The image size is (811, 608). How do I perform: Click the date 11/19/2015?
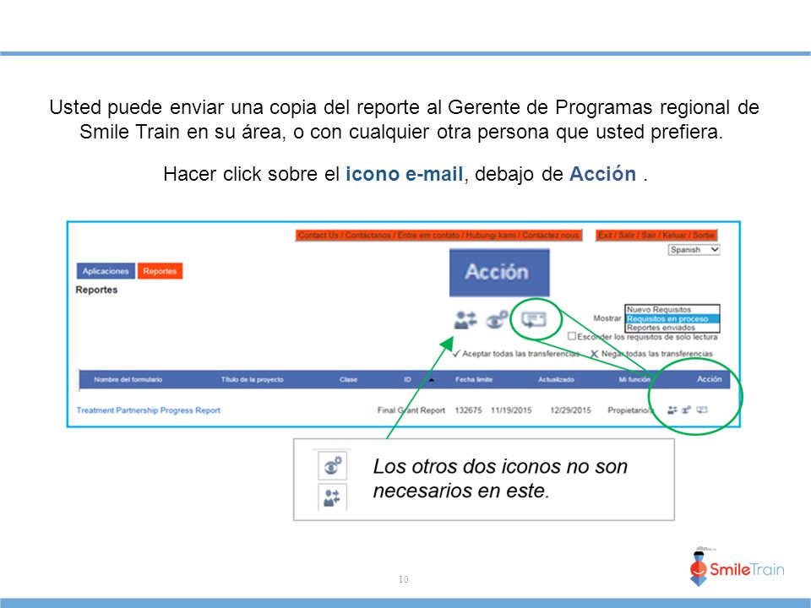coord(511,410)
